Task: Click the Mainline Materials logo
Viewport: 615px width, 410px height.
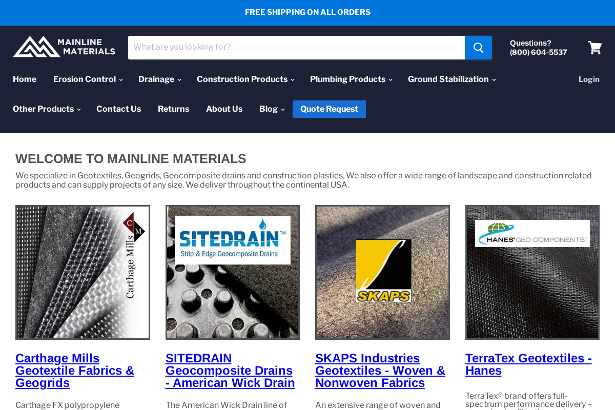Action: click(64, 46)
